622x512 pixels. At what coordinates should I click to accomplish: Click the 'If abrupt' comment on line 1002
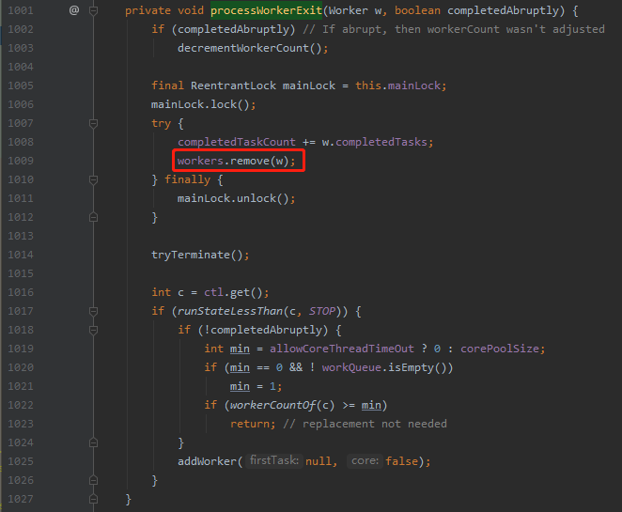[454, 29]
